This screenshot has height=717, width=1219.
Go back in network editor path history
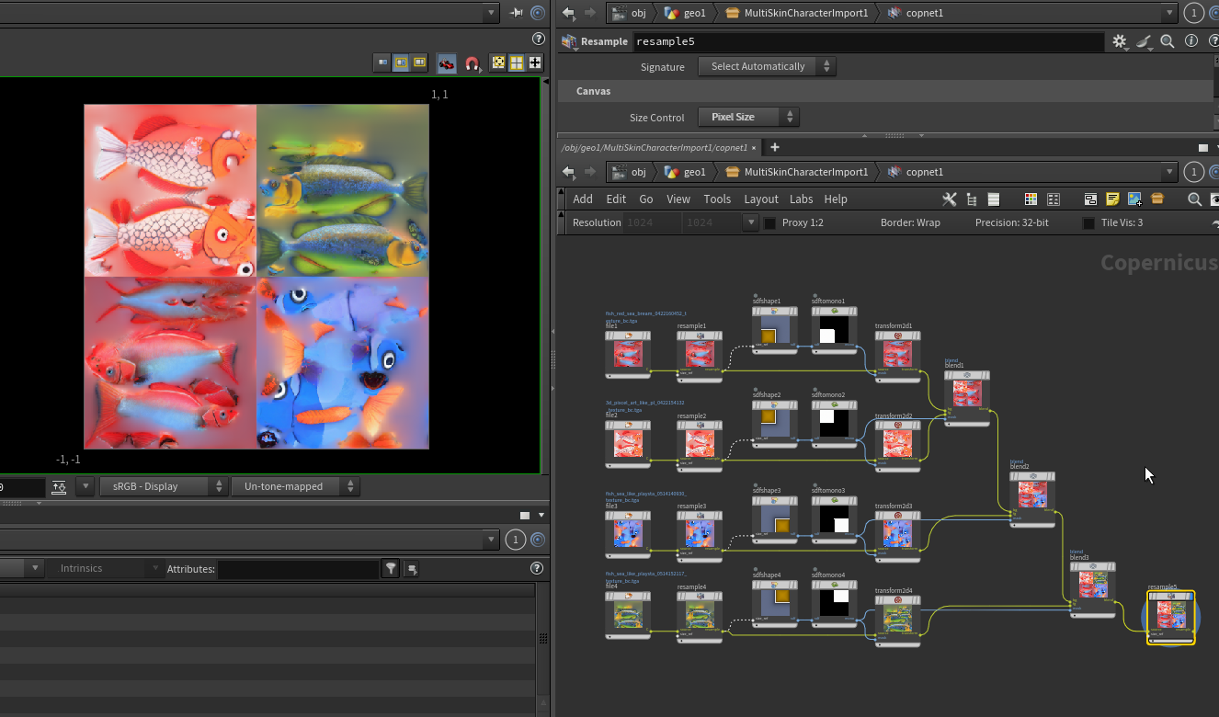(568, 172)
